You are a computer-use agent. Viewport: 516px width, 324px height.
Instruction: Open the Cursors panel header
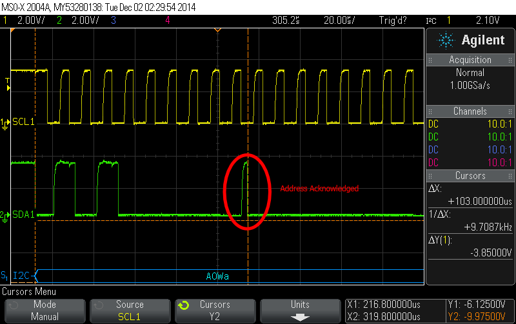click(x=470, y=175)
